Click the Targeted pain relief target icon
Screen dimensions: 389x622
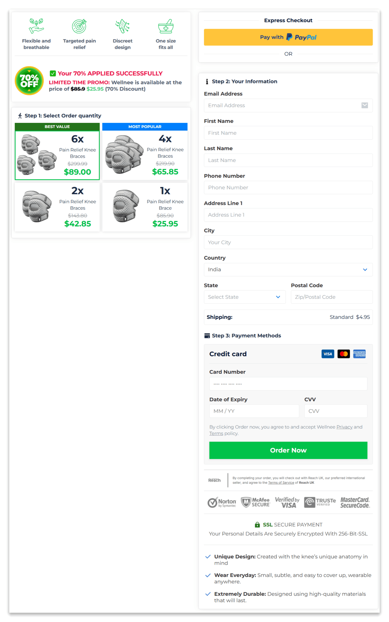[x=79, y=26]
